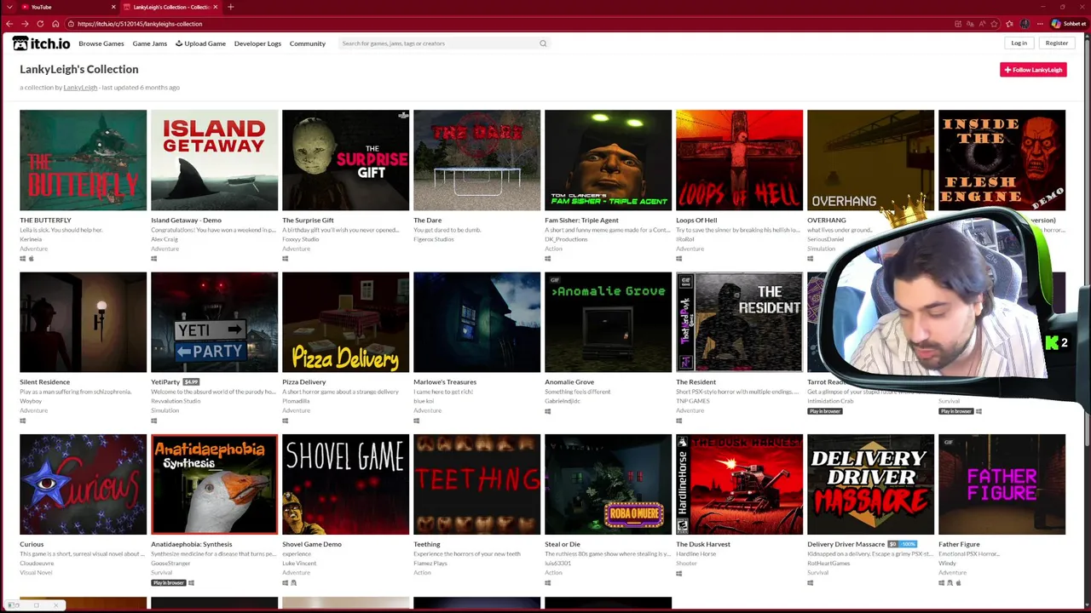The image size is (1091, 613).
Task: Open THE BUTTERFLY game thumbnail
Action: click(x=84, y=160)
